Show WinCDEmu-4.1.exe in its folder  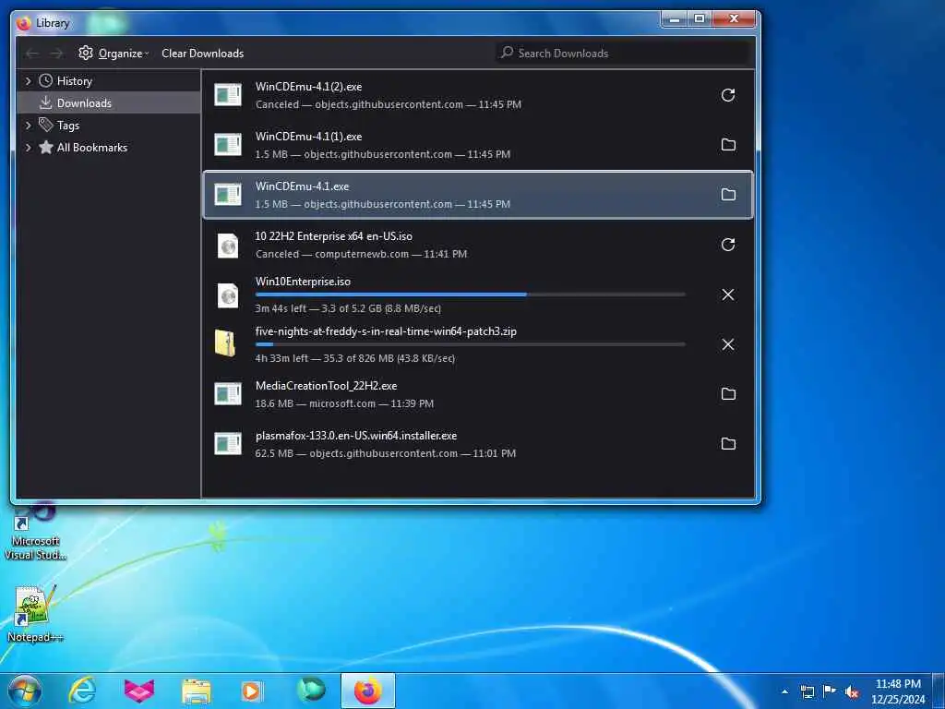(728, 194)
